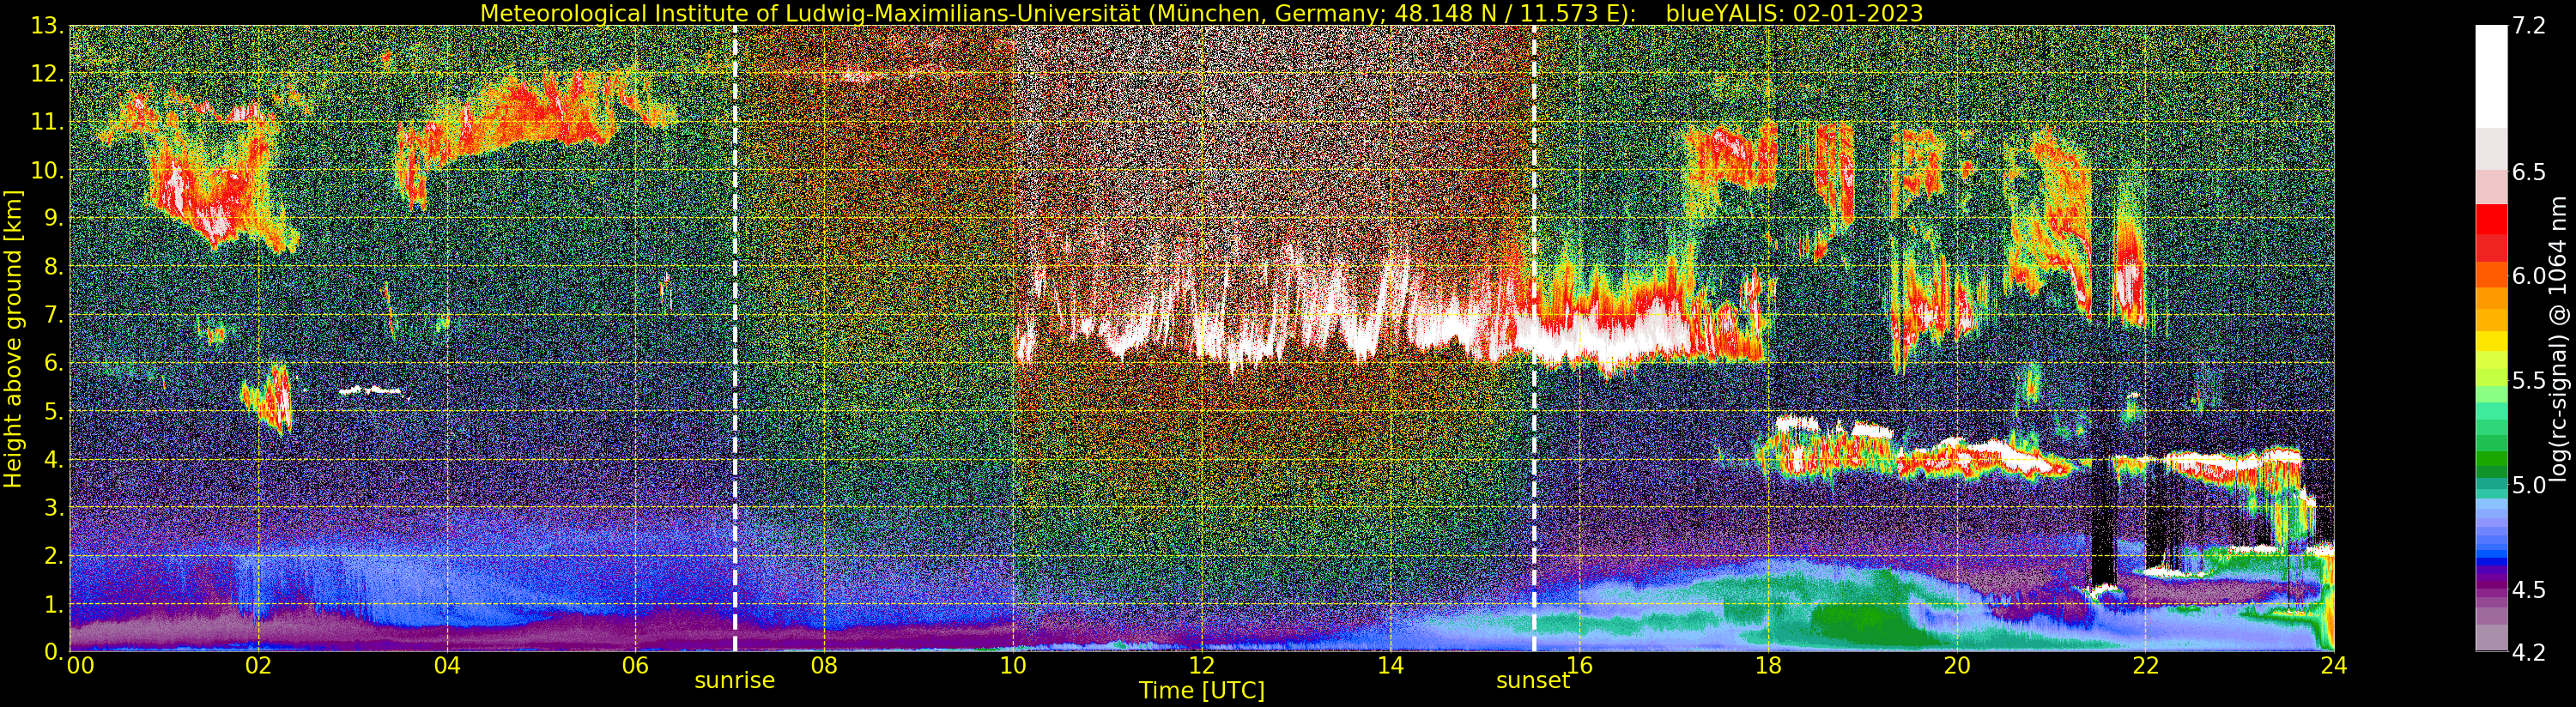2576x707 pixels.
Task: Click the "4.2" colorbar value
Action: point(2529,652)
